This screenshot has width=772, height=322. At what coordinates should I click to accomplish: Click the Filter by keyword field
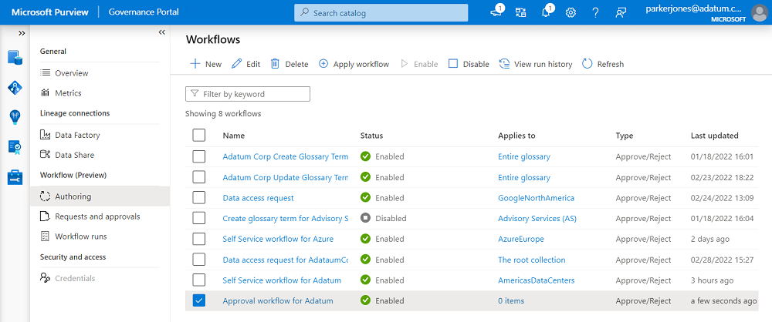click(x=248, y=94)
